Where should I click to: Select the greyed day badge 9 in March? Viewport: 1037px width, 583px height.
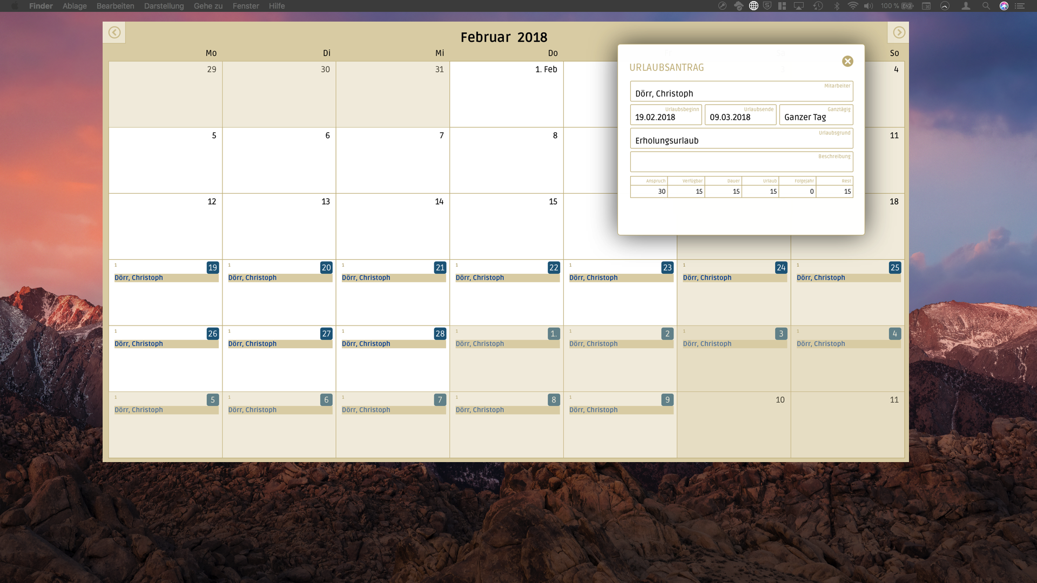point(668,400)
